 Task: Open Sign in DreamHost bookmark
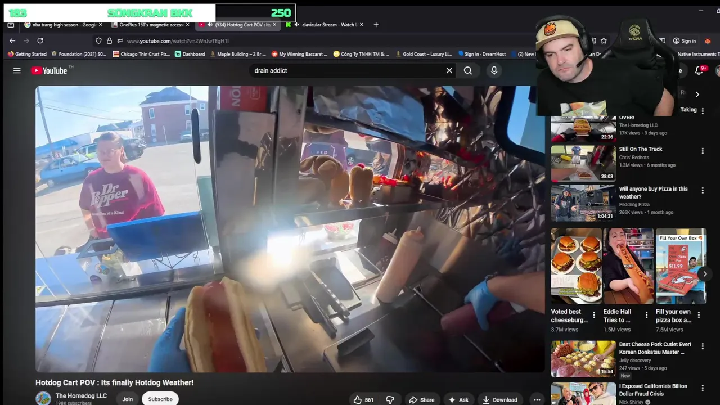pyautogui.click(x=483, y=54)
